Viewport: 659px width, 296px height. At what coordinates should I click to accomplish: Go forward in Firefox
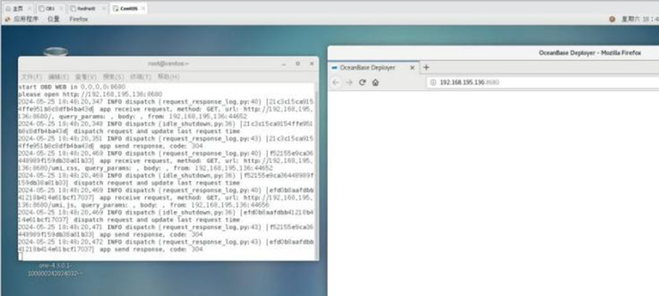click(349, 83)
